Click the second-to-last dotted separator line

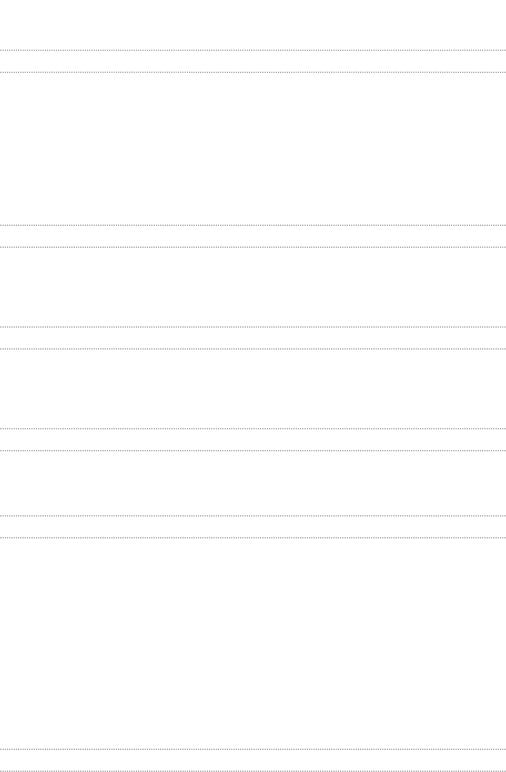[253, 750]
